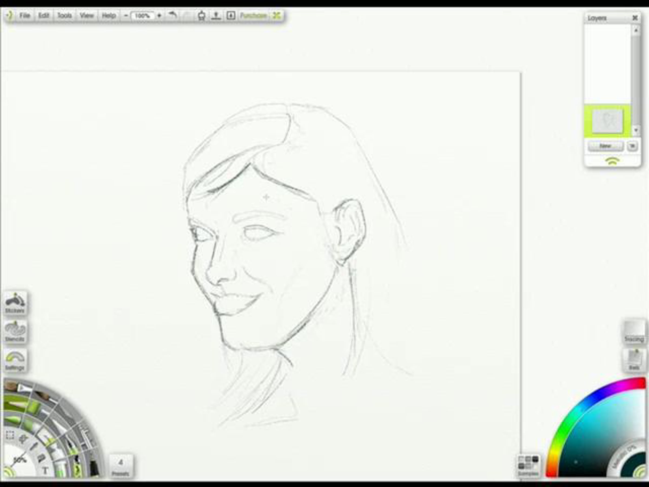649x487 pixels.
Task: Zoom out with the minus button
Action: [126, 15]
